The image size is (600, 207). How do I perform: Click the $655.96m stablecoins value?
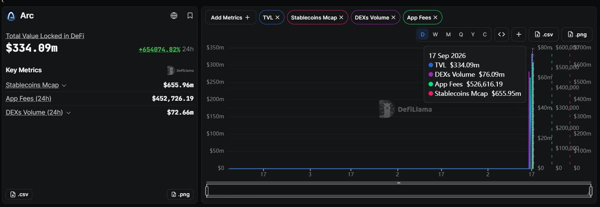(178, 85)
